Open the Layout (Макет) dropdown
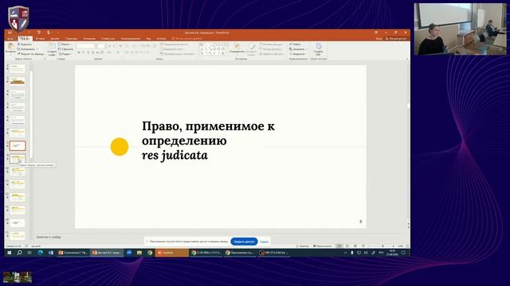 [x=65, y=44]
